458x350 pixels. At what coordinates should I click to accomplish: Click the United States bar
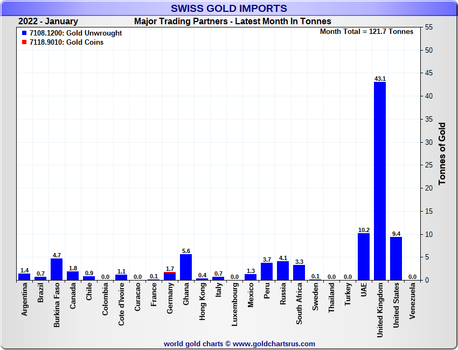point(396,258)
